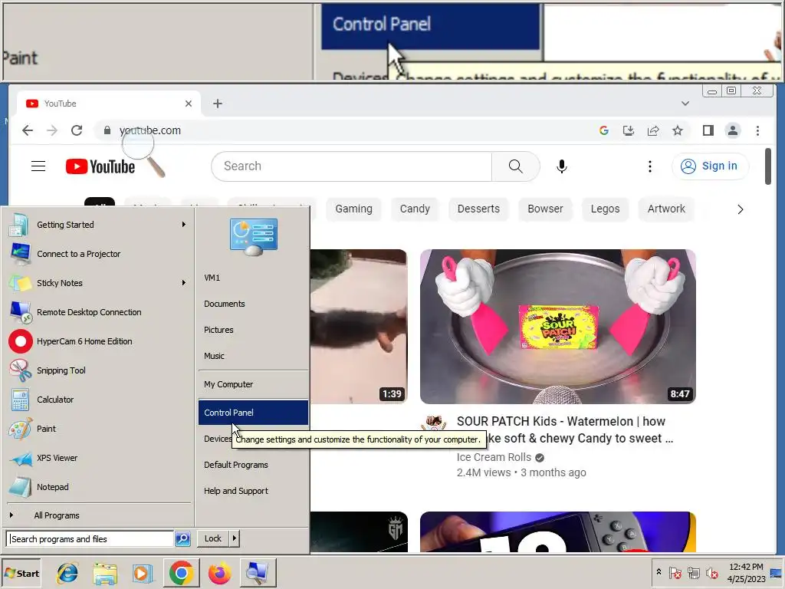The height and width of the screenshot is (589, 785).
Task: Click the Search programs and files field
Action: tap(90, 539)
